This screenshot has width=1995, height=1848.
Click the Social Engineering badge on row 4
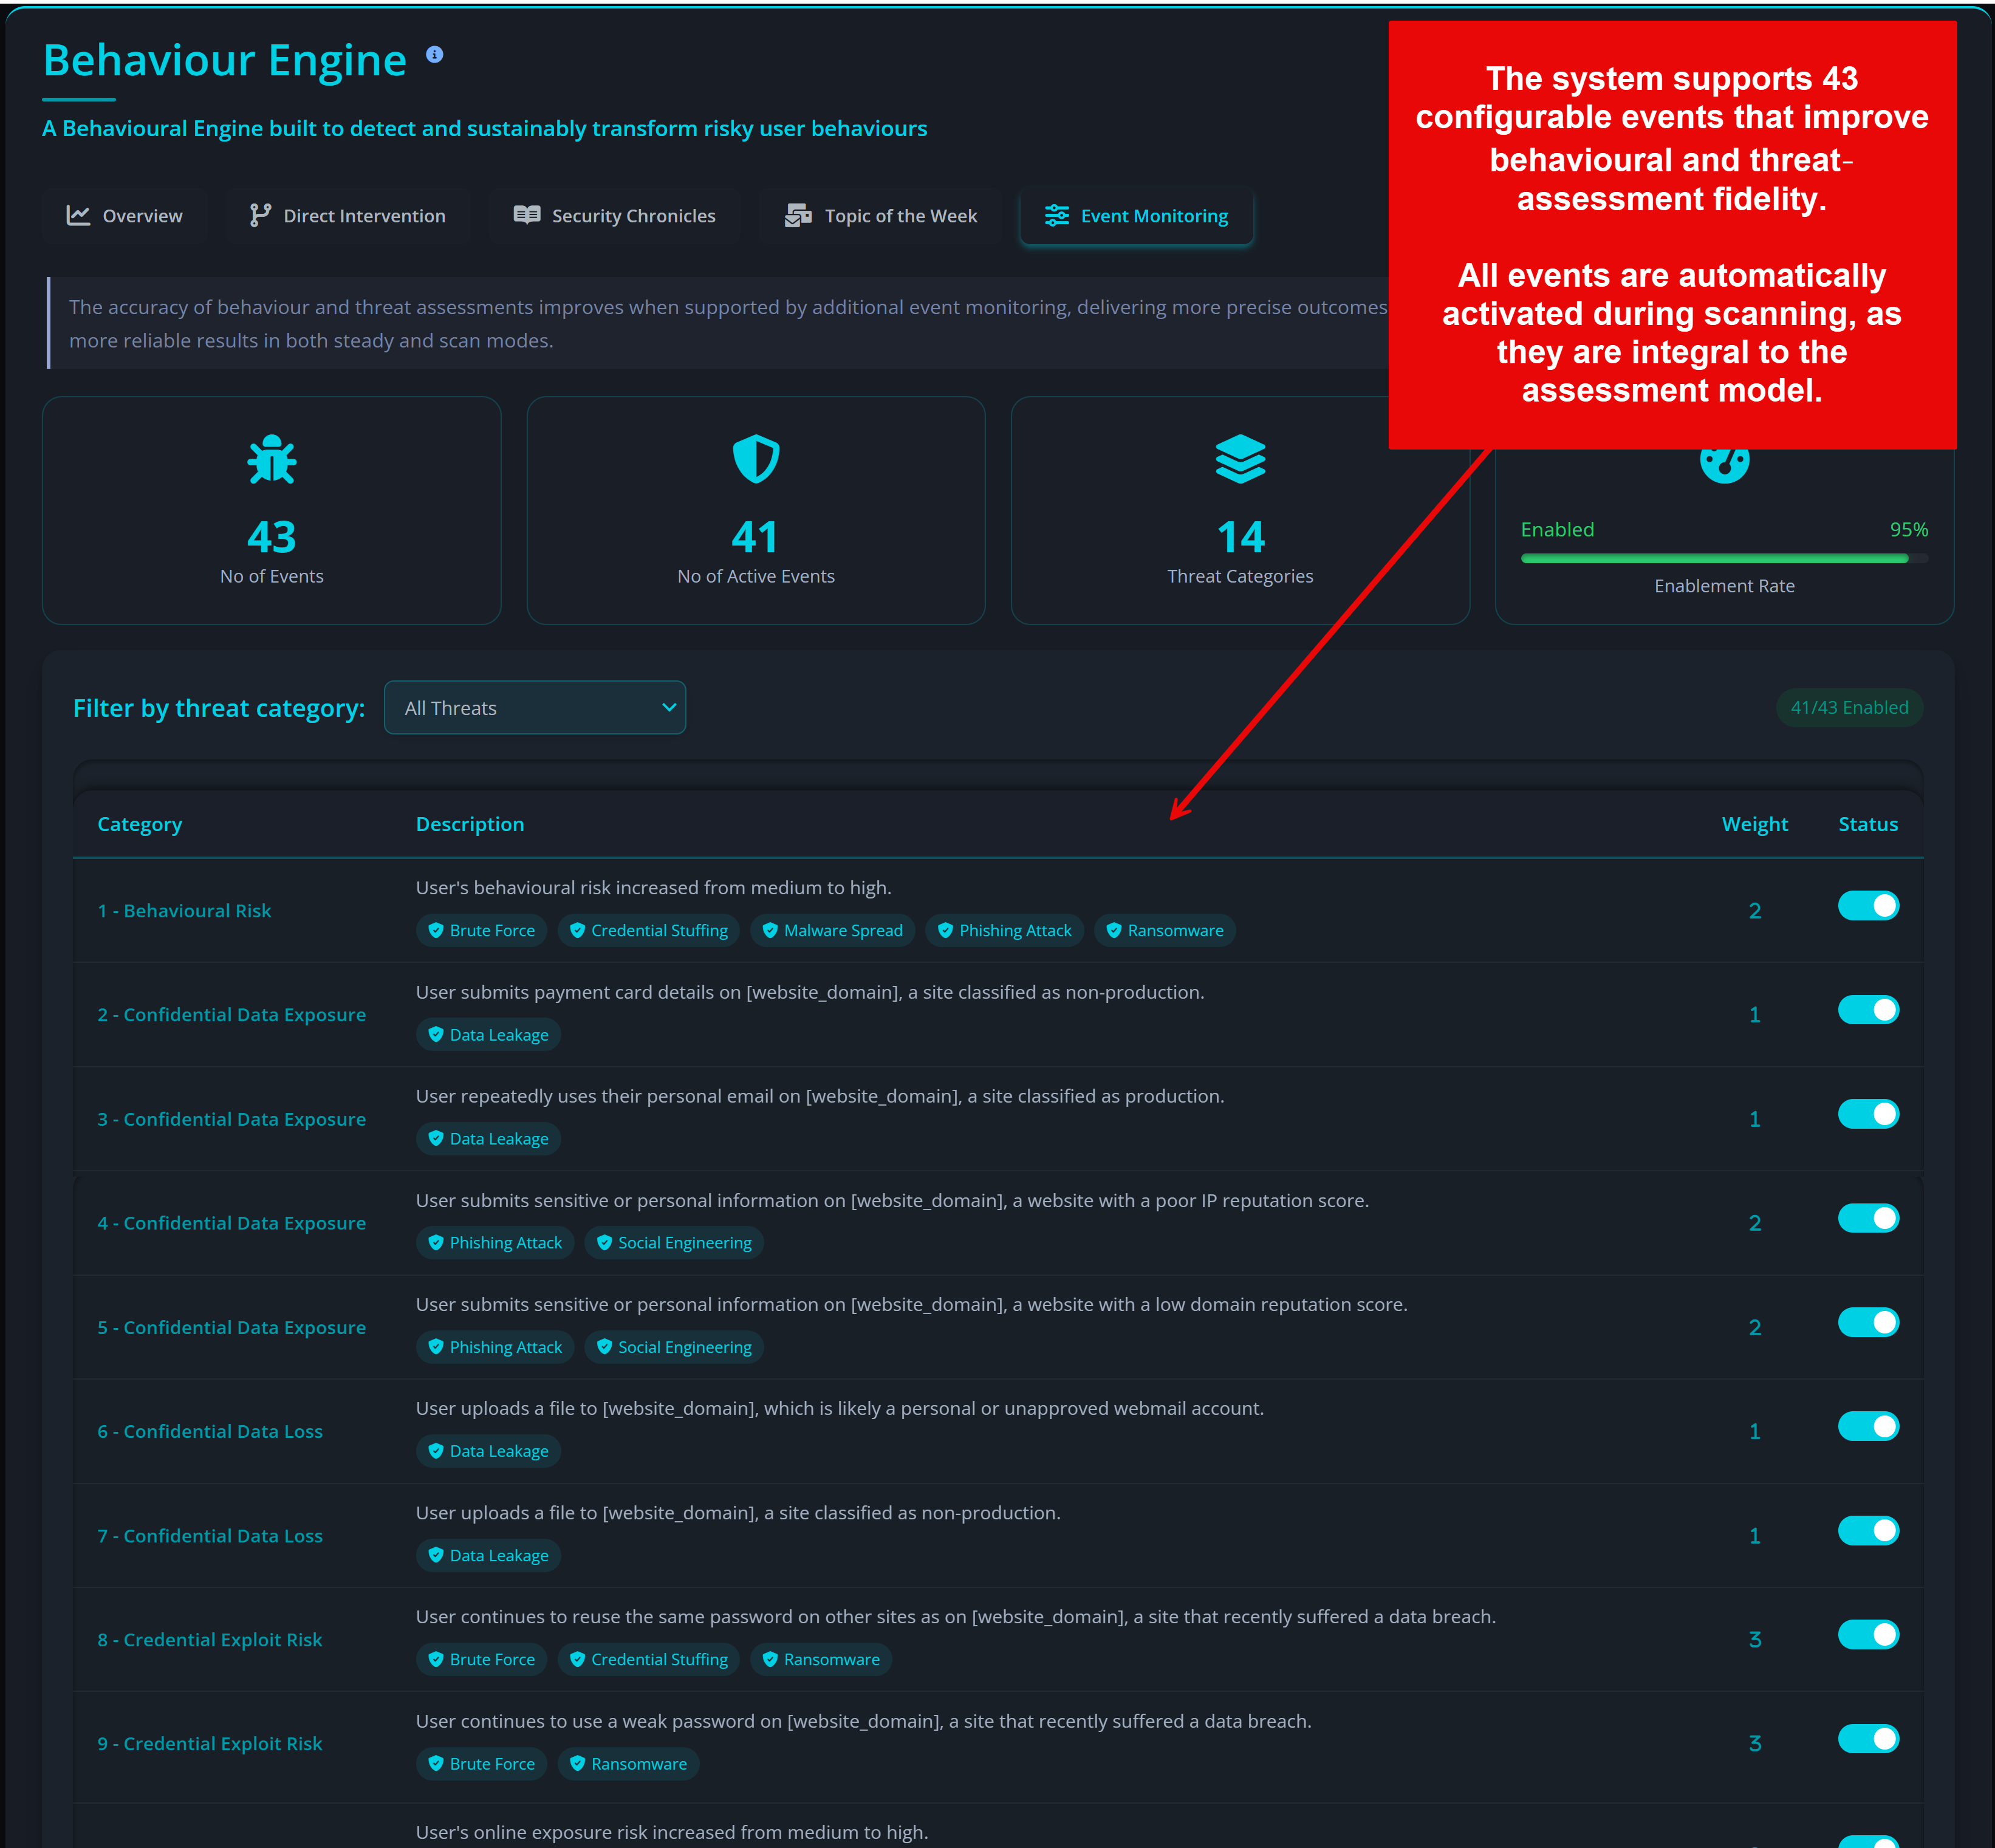point(674,1242)
